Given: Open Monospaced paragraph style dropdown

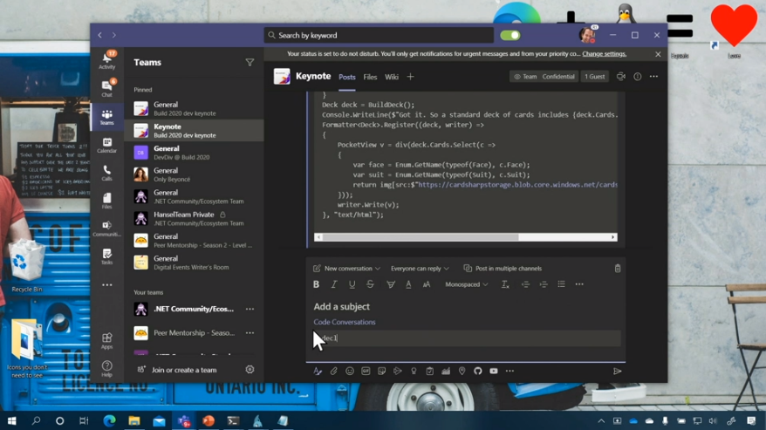Looking at the screenshot, I should [x=466, y=284].
